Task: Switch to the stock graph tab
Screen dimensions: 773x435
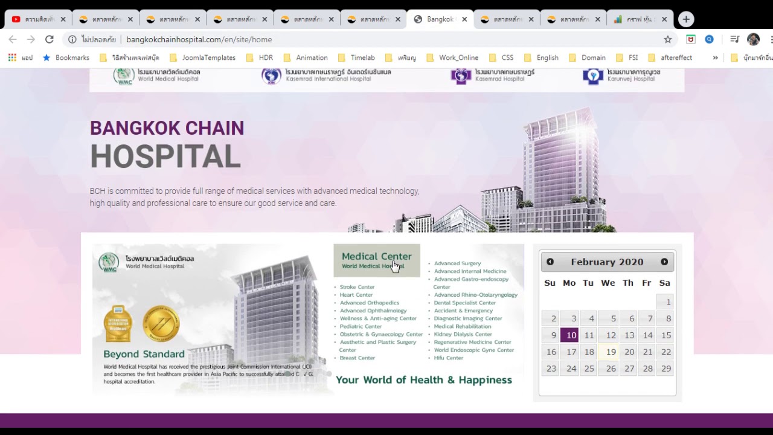Action: click(640, 19)
